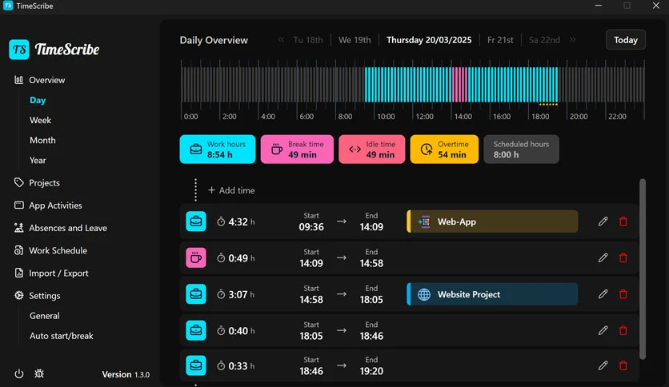This screenshot has width=669, height=387.
Task: Open the Projects page
Action: 44,183
